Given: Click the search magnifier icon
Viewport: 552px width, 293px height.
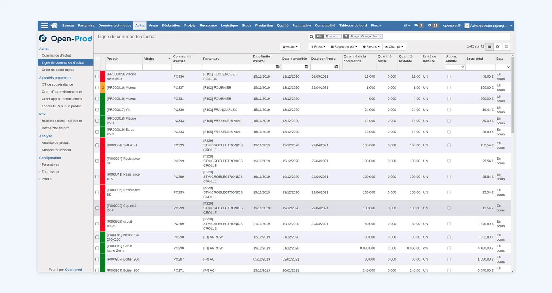Looking at the screenshot, I should (311, 37).
